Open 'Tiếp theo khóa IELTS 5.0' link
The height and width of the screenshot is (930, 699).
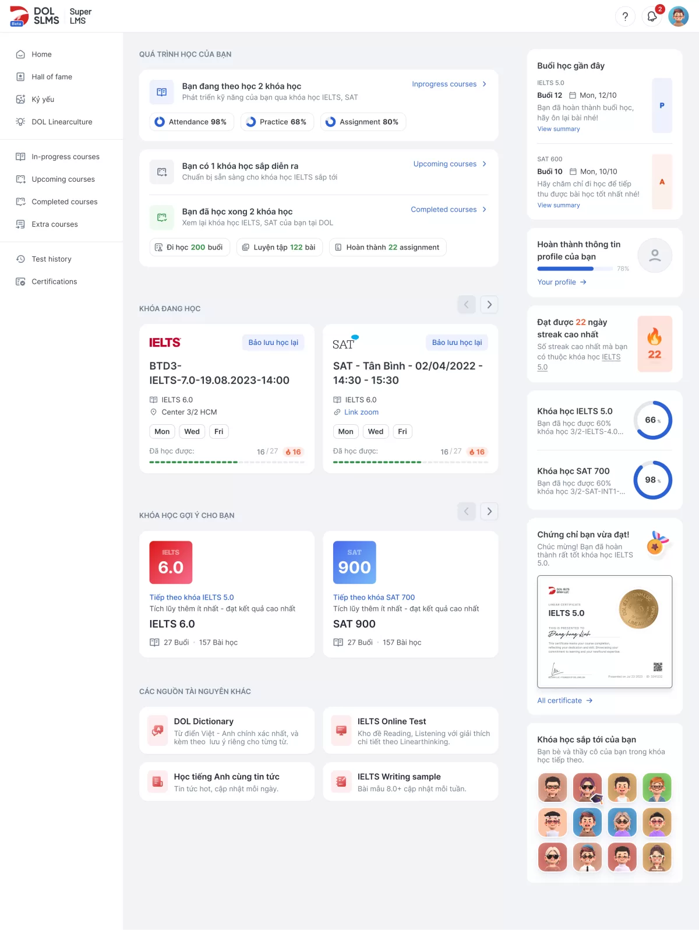tap(192, 597)
